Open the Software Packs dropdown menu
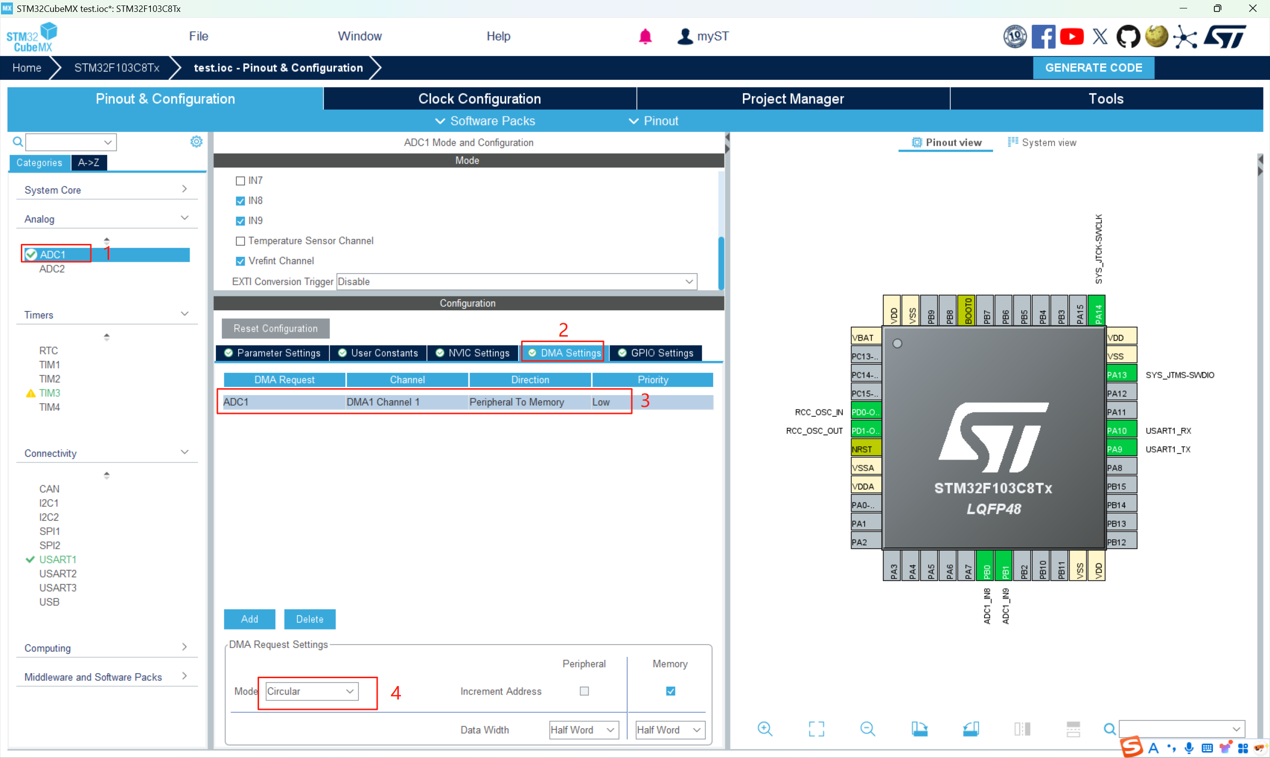This screenshot has width=1270, height=758. pyautogui.click(x=485, y=121)
